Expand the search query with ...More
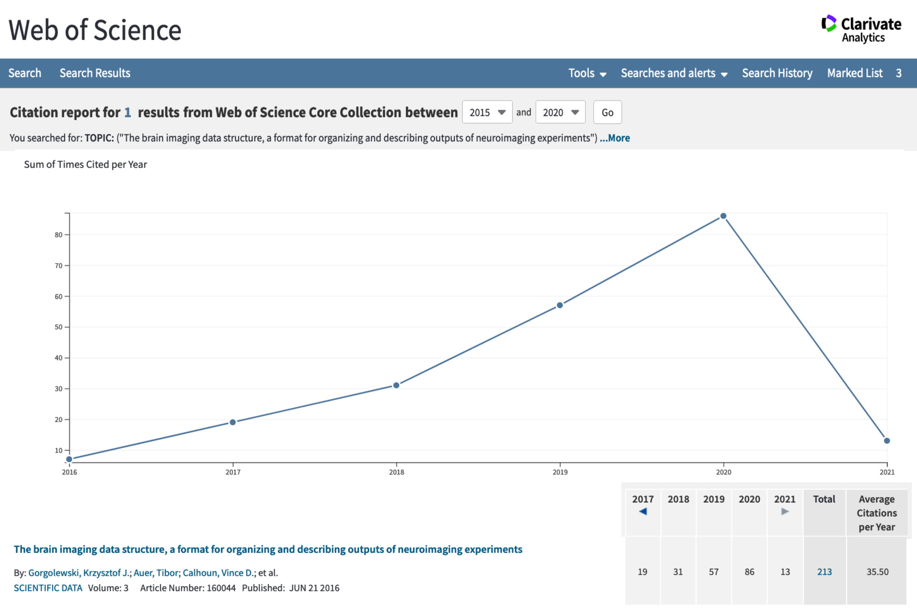917x608 pixels. point(615,138)
